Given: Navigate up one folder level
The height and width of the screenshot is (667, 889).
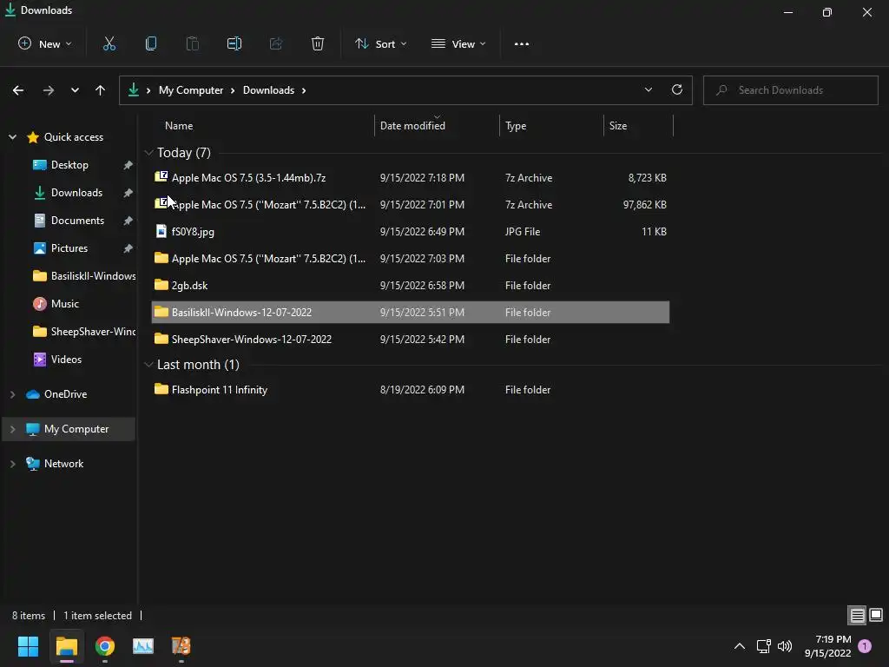Looking at the screenshot, I should (101, 90).
